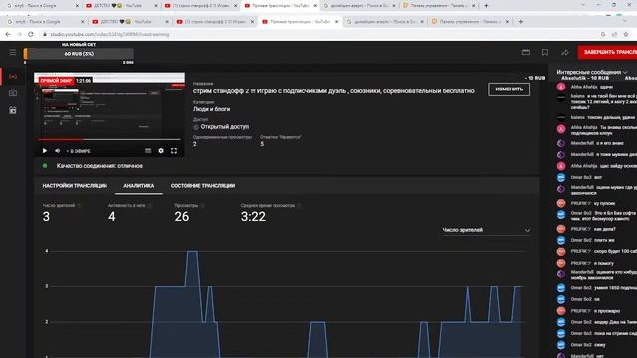Click the stream share arrow icon
Viewport: 637px width, 358px height.
pos(564,52)
